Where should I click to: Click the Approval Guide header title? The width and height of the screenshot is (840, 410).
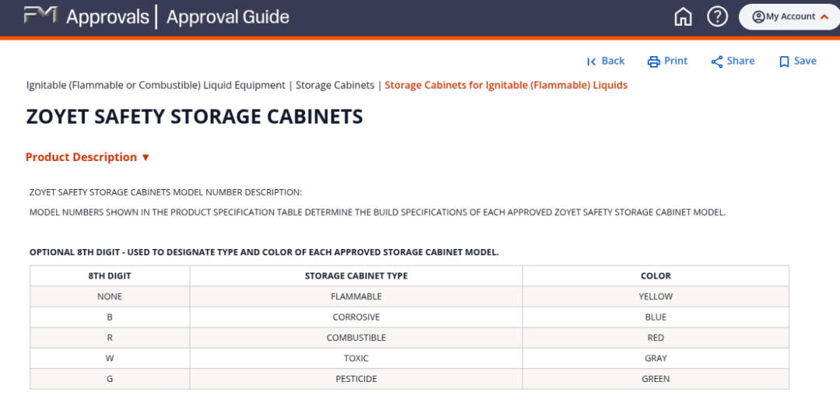pos(228,16)
